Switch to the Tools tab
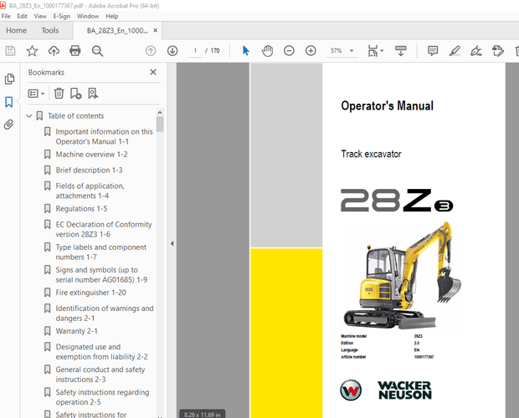 (x=50, y=30)
